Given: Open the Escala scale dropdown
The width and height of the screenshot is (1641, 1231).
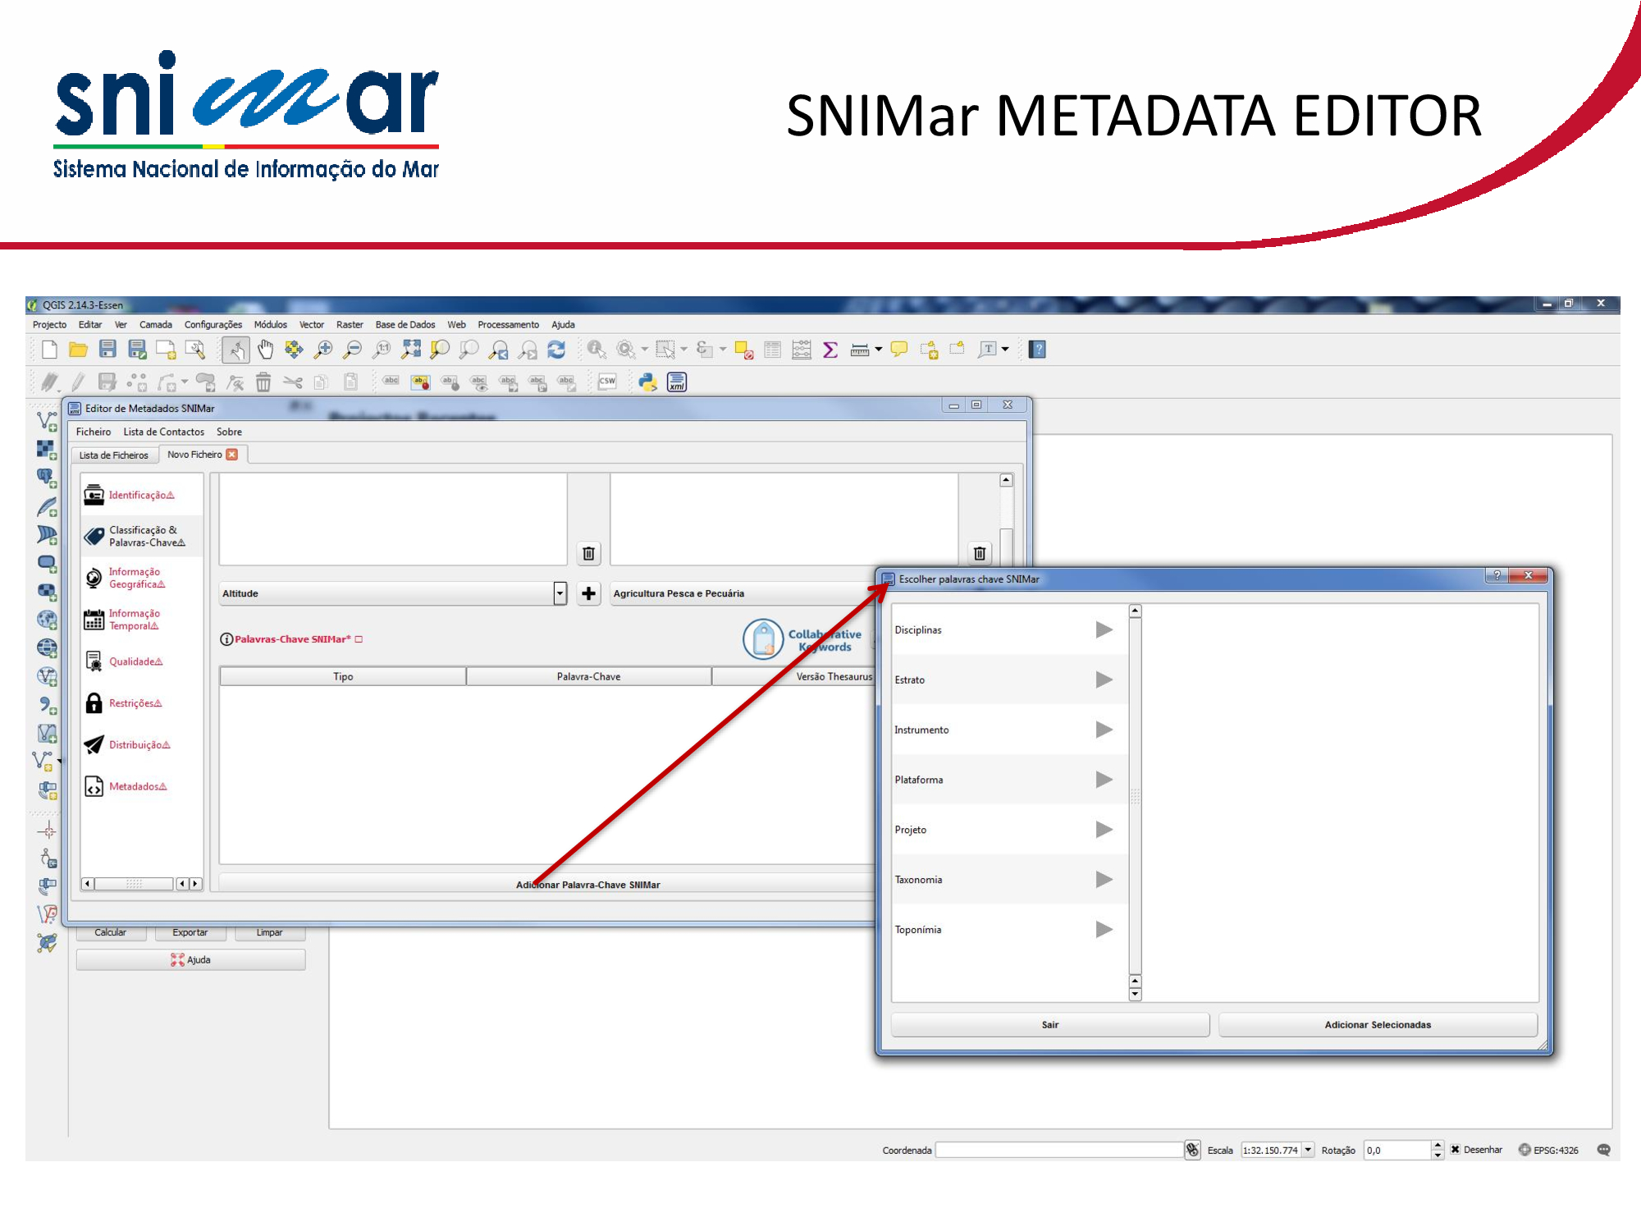Looking at the screenshot, I should tap(1308, 1150).
